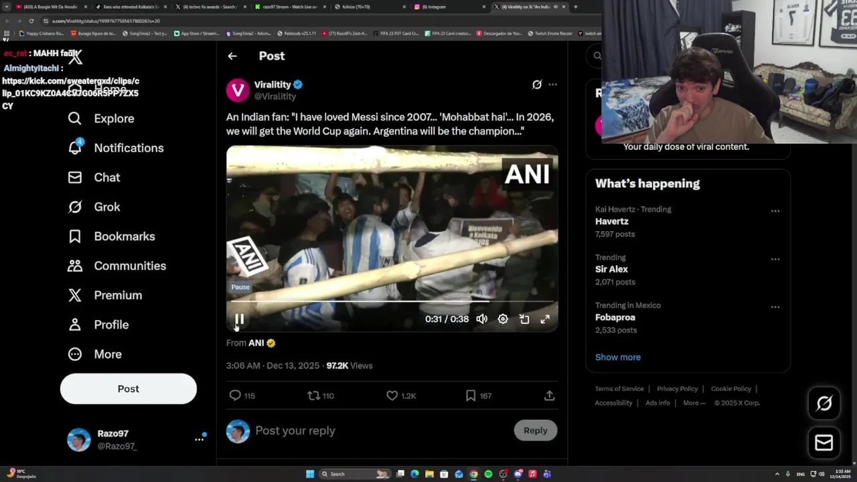Image resolution: width=857 pixels, height=482 pixels.
Task: Click the gray Reply button
Action: (535, 430)
